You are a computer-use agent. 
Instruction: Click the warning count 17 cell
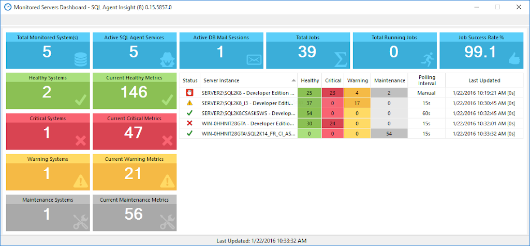point(358,103)
